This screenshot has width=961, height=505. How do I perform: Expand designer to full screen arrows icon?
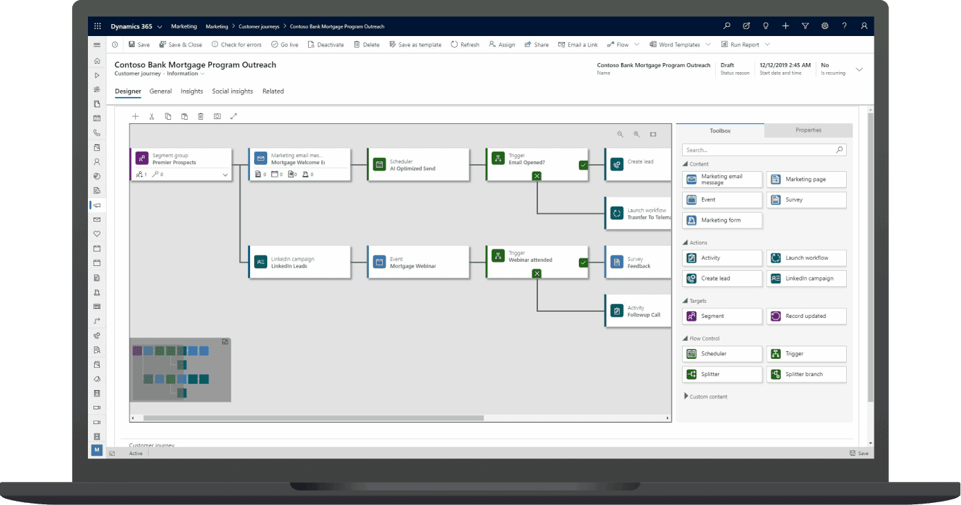pyautogui.click(x=233, y=116)
